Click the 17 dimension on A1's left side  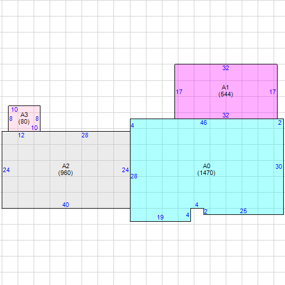coord(179,92)
